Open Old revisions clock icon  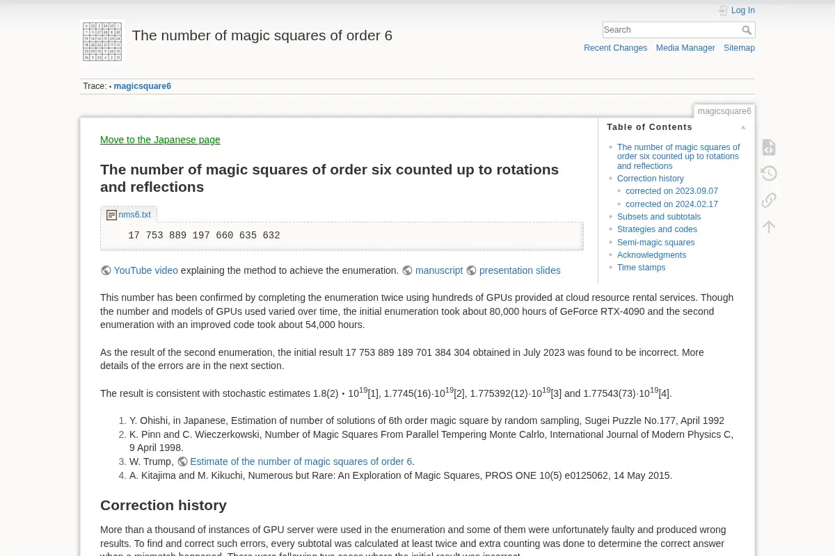pyautogui.click(x=769, y=174)
